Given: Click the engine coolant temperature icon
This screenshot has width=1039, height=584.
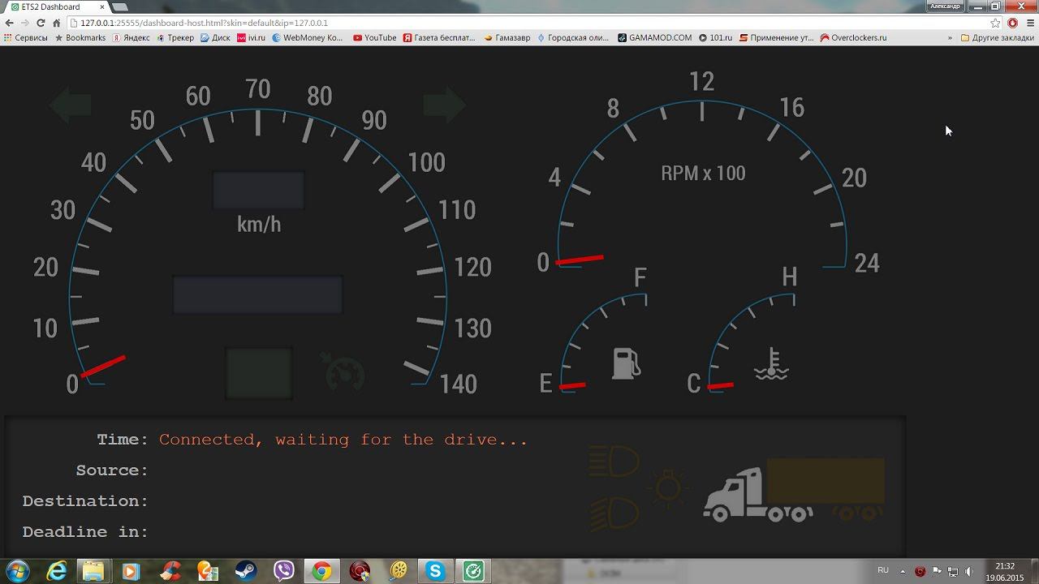Looking at the screenshot, I should click(x=771, y=364).
